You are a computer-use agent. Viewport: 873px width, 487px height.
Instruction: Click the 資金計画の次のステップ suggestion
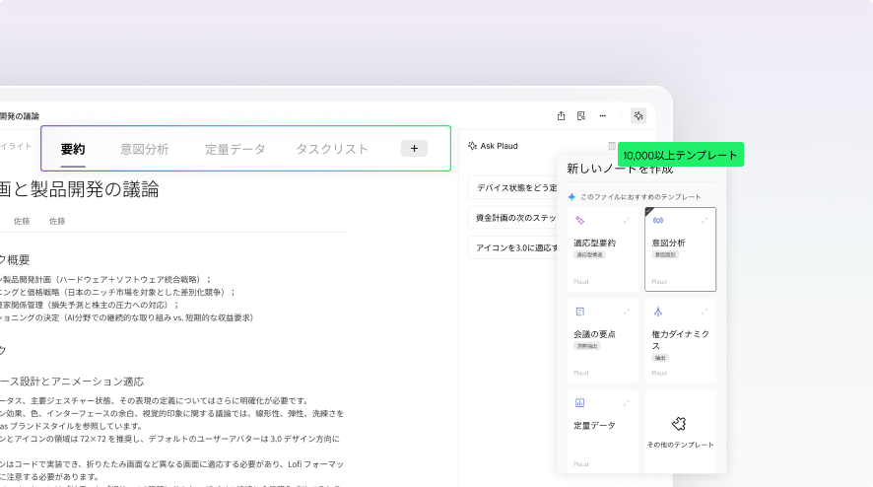tap(514, 218)
